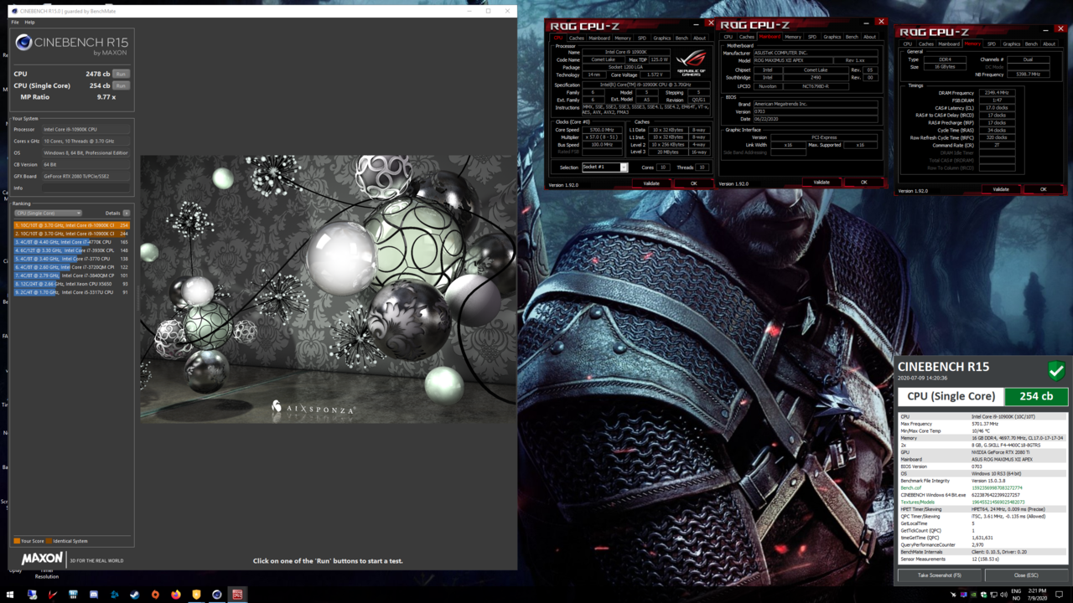Click the rendered spheres scene image
The image size is (1073, 603).
[328, 288]
